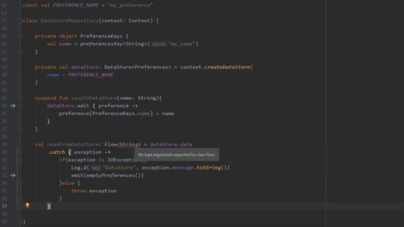Viewport: 404px width, 227px height.
Task: Collapse the catch block fold marker on line 30
Action: tap(21, 152)
